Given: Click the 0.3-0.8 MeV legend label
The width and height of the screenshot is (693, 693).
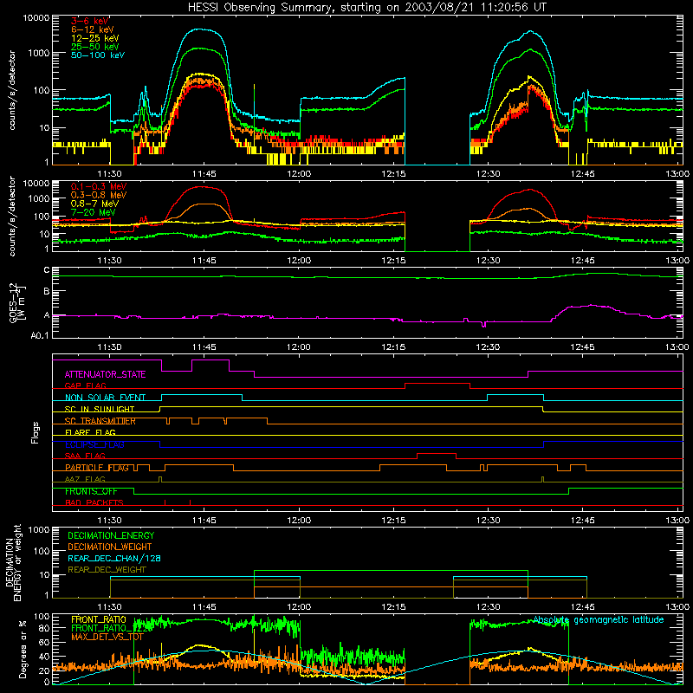Looking at the screenshot, I should click(99, 195).
